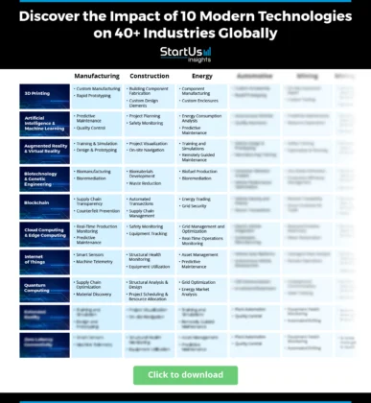Screen dimensions: 371x403
Task: Click the StartUs Insights logo
Action: click(186, 55)
